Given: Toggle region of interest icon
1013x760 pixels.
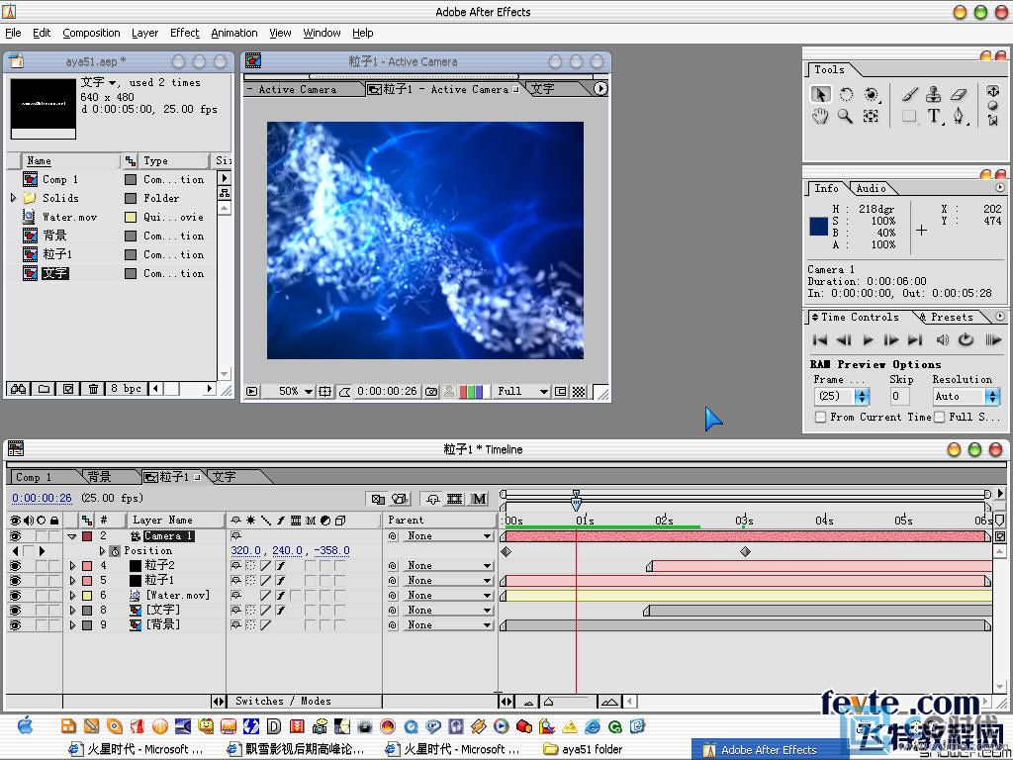Looking at the screenshot, I should (x=561, y=392).
